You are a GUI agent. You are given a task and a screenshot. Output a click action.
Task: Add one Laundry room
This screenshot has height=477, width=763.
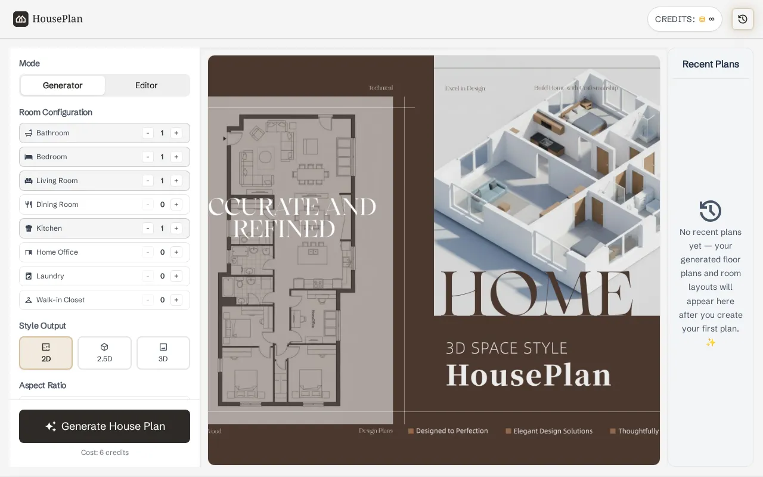pyautogui.click(x=176, y=276)
